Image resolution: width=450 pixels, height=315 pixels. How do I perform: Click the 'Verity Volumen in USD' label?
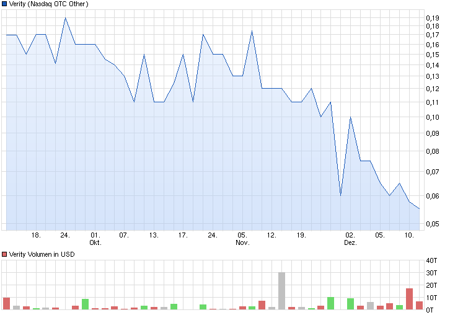(42, 254)
